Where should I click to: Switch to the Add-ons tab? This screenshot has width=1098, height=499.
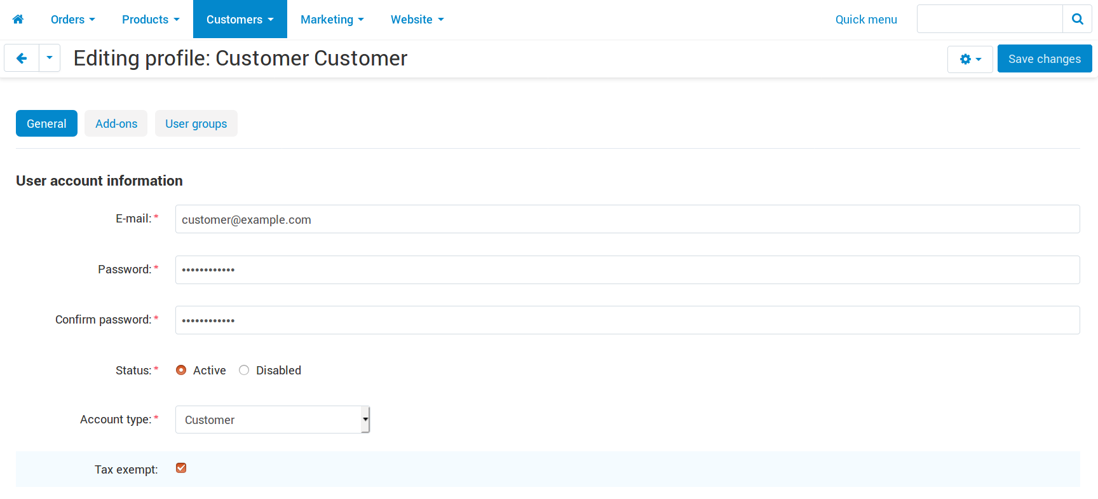coord(116,123)
